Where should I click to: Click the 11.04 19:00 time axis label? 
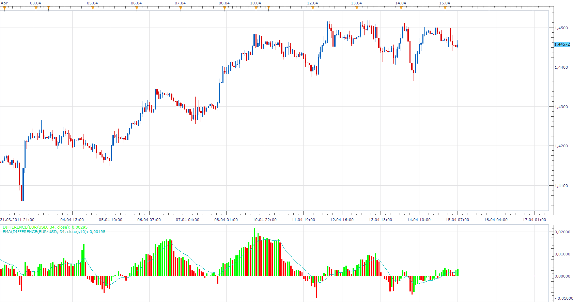pyautogui.click(x=303, y=220)
